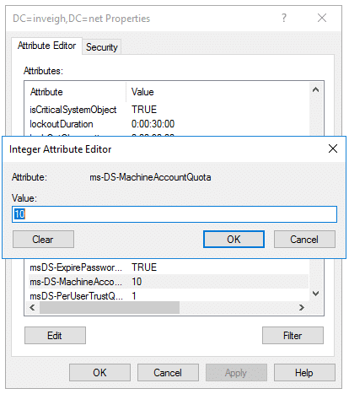
Task: Click the Clear button
Action: point(43,240)
